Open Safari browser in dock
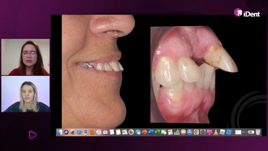 point(79,132)
